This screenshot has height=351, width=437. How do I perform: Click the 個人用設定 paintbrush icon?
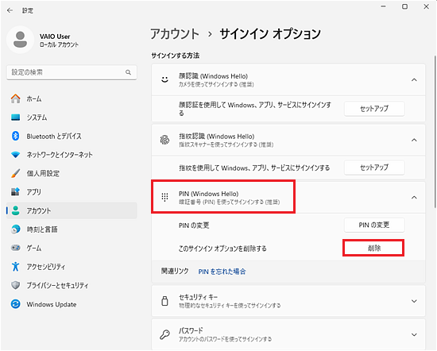(x=16, y=173)
